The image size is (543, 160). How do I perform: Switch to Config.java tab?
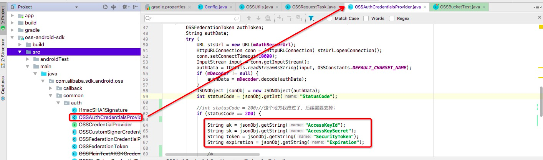click(216, 7)
